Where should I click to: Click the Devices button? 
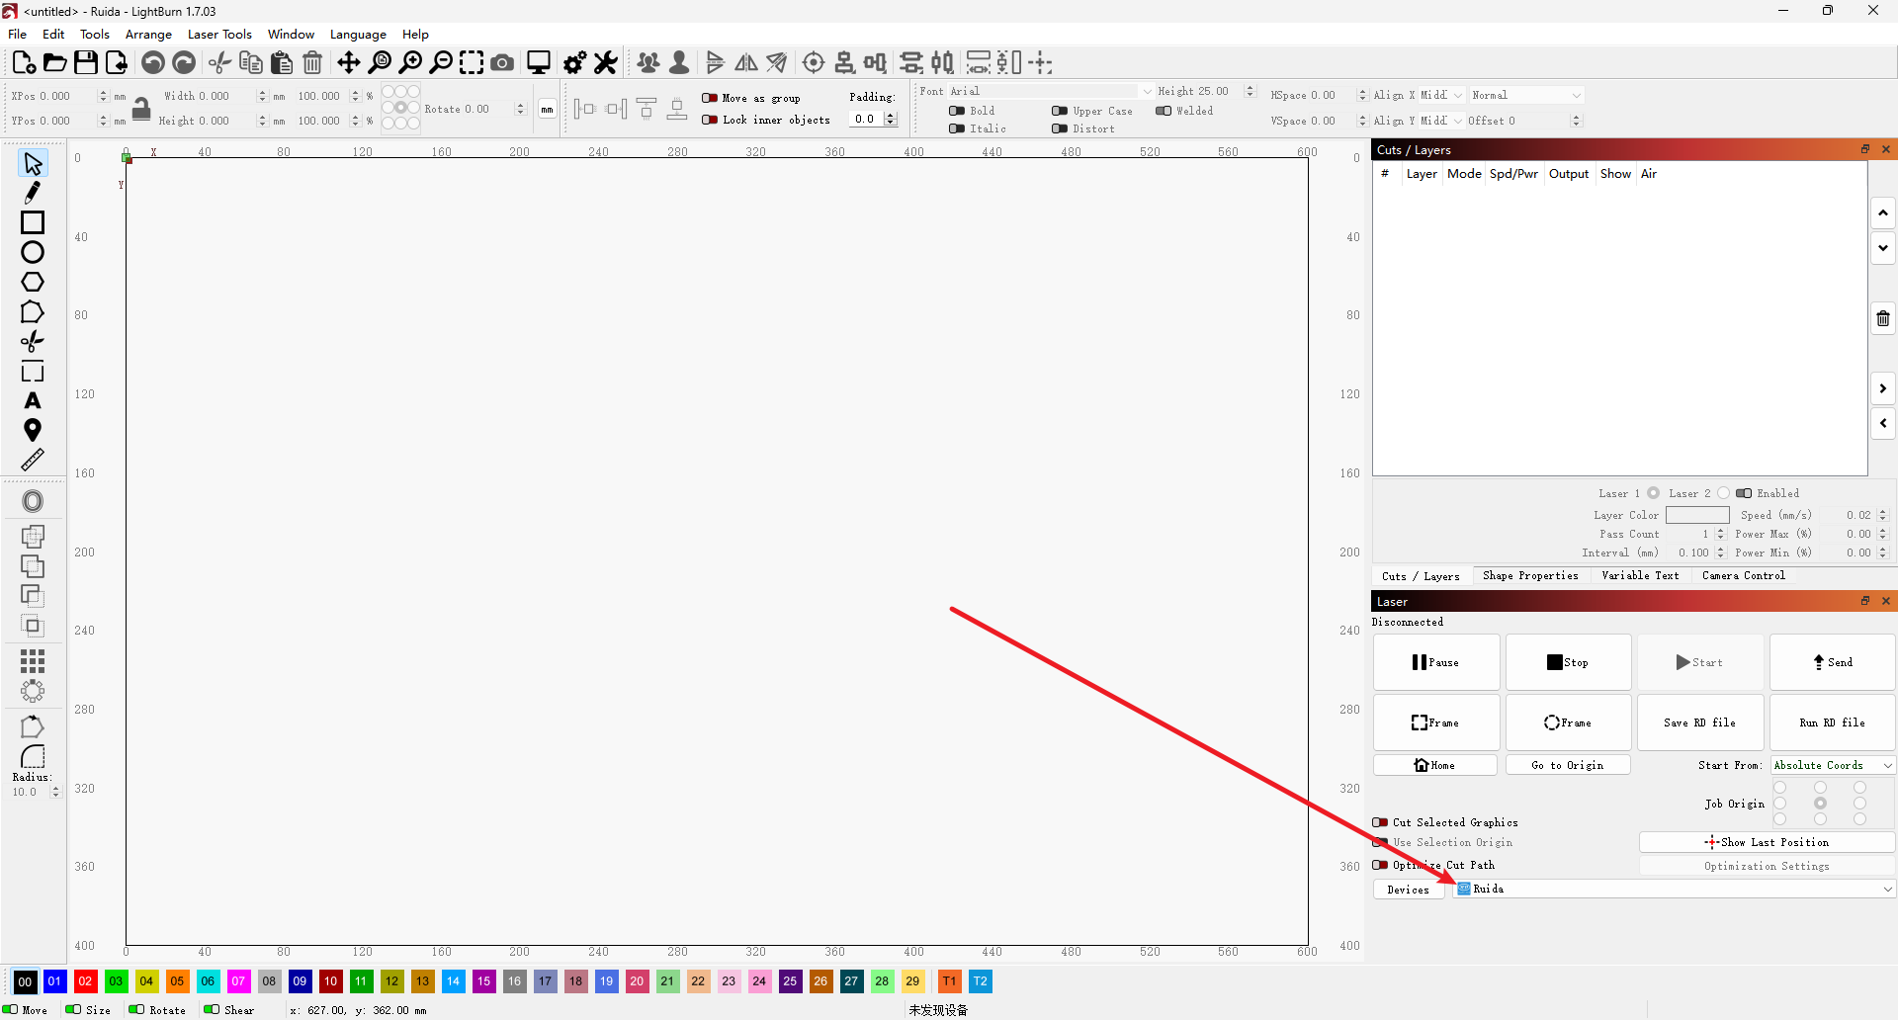coord(1408,890)
